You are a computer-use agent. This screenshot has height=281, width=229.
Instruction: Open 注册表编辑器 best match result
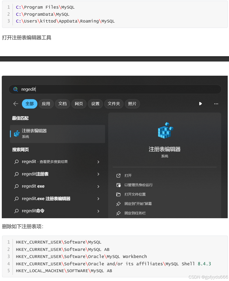[x=57, y=134]
